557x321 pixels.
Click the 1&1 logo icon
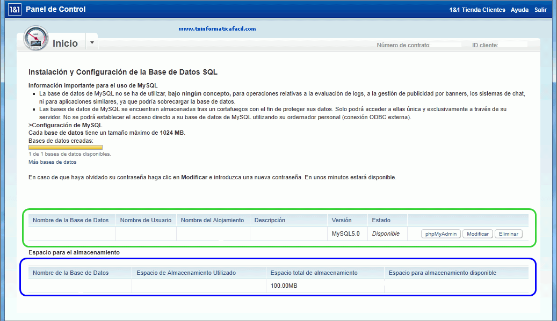(14, 9)
